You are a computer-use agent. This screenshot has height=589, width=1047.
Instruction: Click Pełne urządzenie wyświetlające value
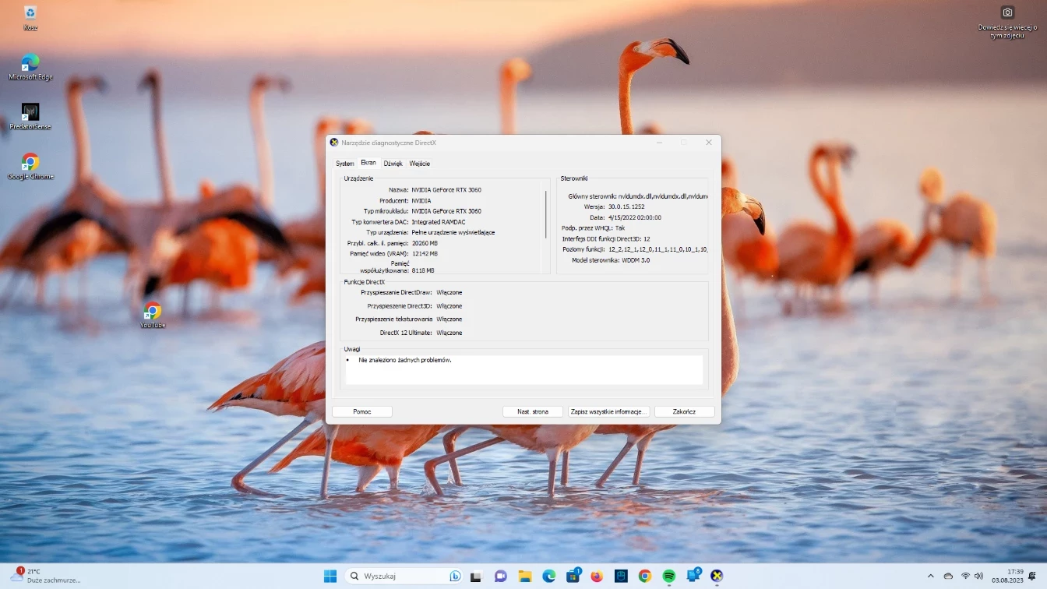click(453, 233)
